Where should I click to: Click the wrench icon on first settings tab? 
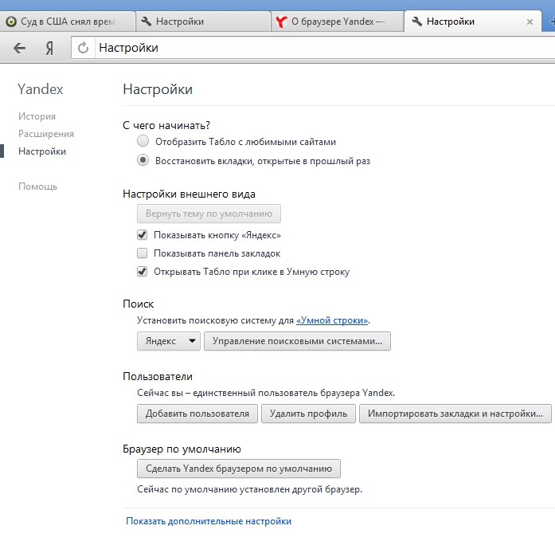[x=147, y=22]
